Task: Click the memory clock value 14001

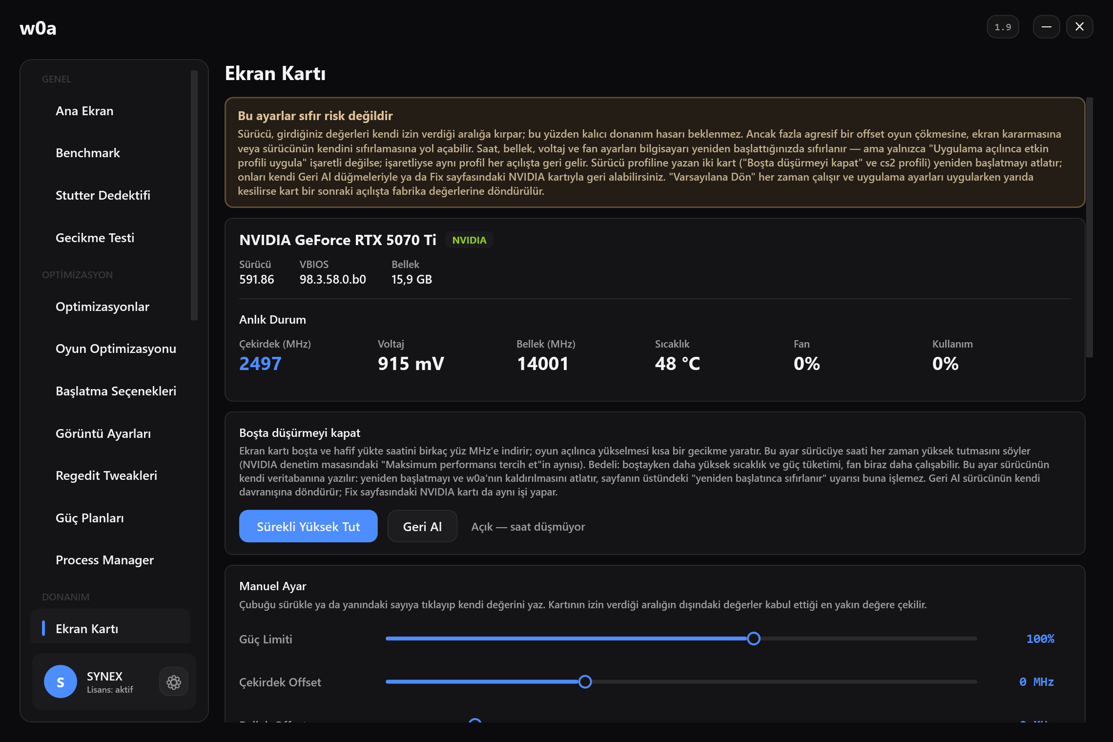Action: point(542,364)
